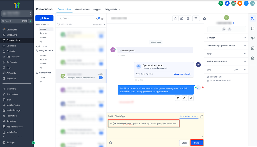
Task: Click into the internal comment text area
Action: (155, 129)
